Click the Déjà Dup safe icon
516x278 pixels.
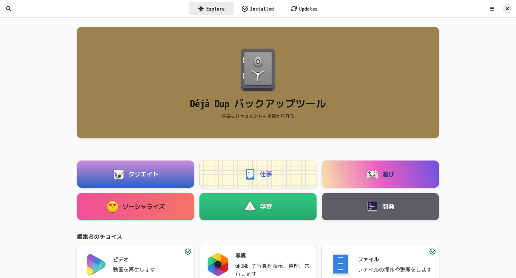coord(258,70)
